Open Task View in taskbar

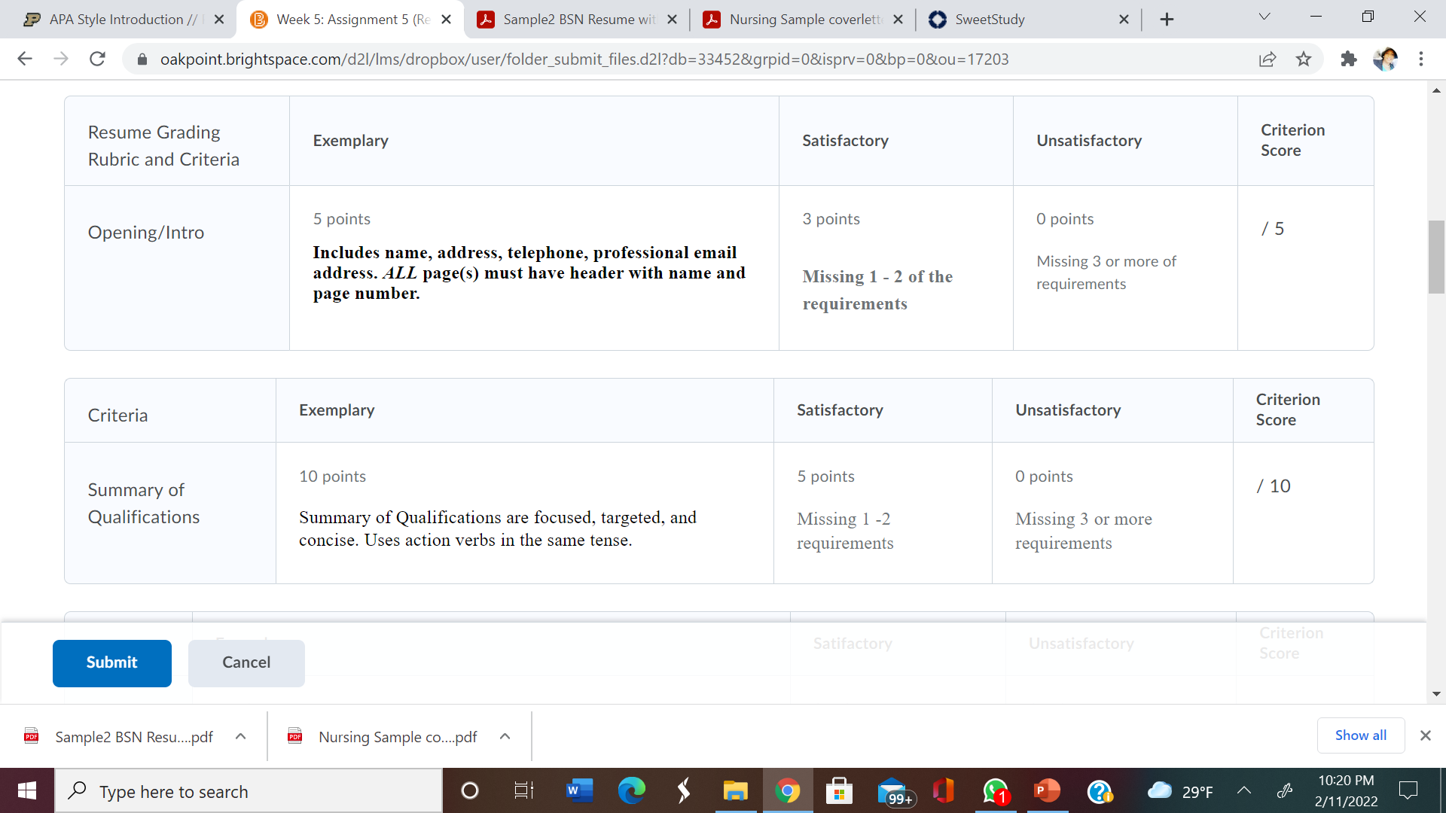coord(523,790)
